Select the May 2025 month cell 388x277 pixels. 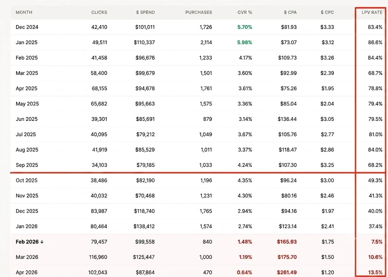pos(27,104)
